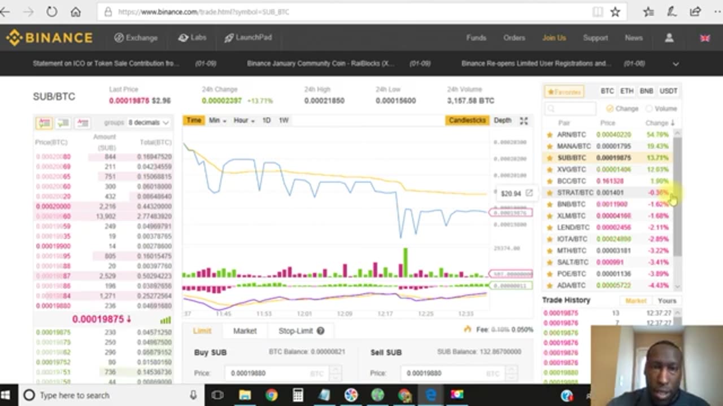
Task: Click the Stop-Limit help question icon
Action: (320, 331)
